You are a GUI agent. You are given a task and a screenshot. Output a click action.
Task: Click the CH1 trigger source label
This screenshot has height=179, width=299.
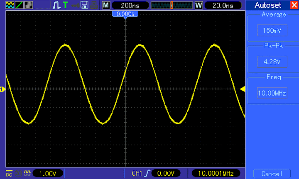coord(137,173)
